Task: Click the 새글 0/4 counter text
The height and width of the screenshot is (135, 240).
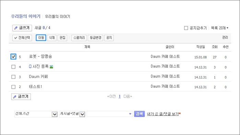Action: (x=43, y=28)
